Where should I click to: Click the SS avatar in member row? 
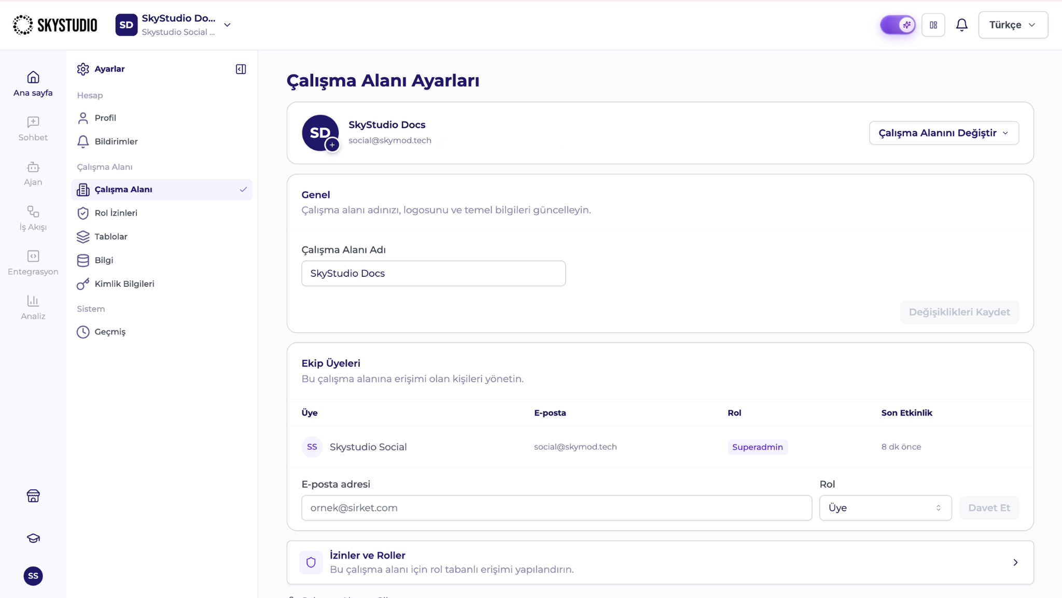click(312, 447)
